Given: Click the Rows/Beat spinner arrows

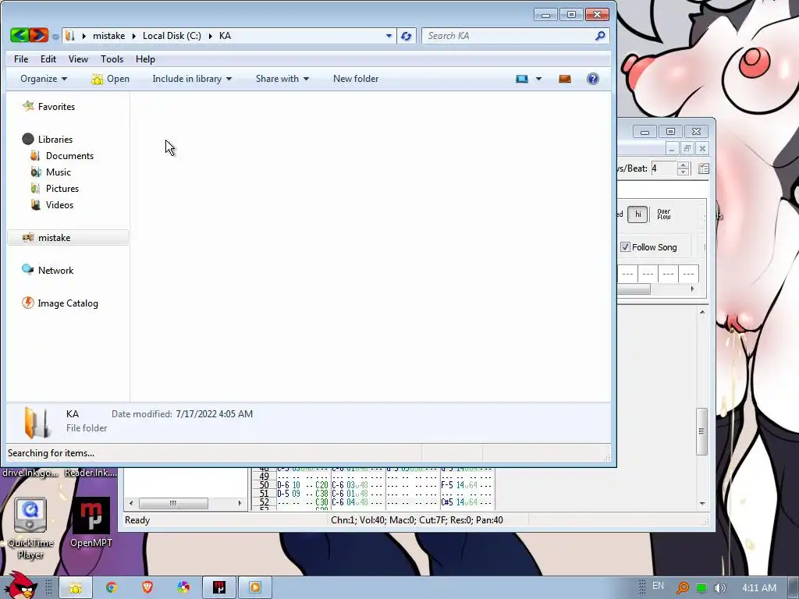Looking at the screenshot, I should tap(684, 168).
